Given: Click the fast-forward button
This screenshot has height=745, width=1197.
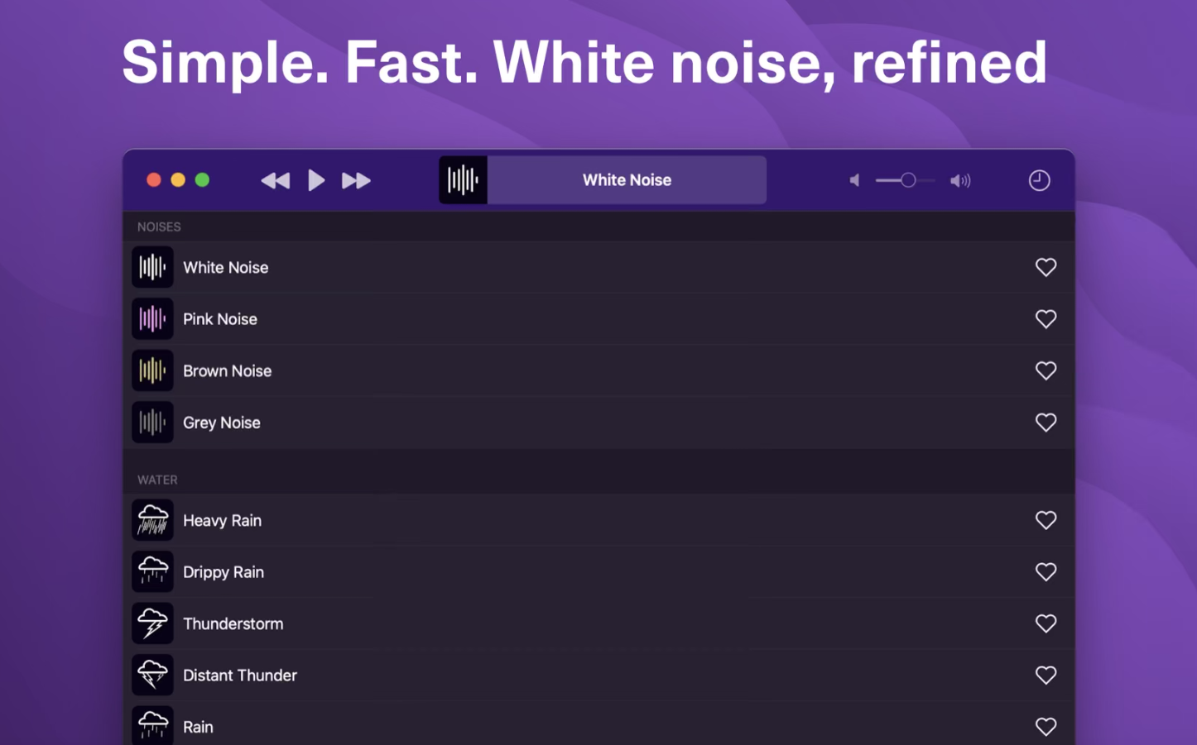Looking at the screenshot, I should 356,179.
